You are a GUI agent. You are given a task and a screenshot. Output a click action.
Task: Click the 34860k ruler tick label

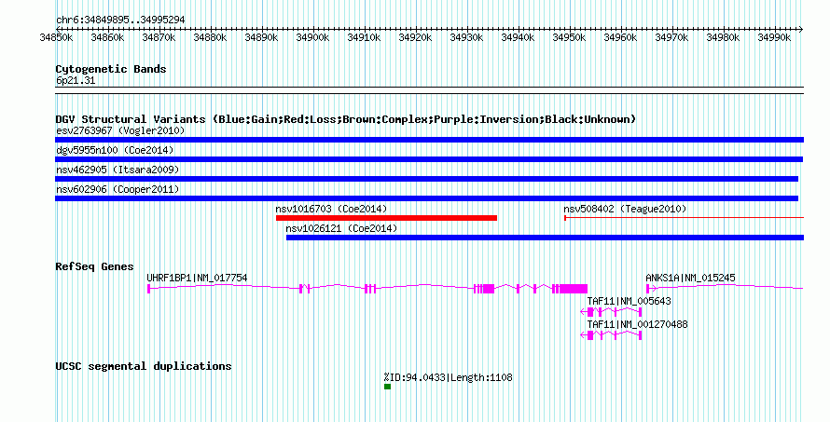click(x=107, y=37)
